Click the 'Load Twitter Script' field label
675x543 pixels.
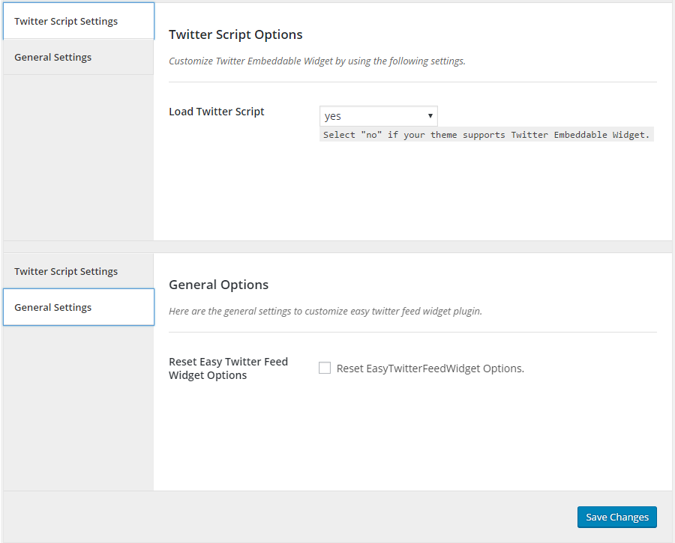coord(217,112)
